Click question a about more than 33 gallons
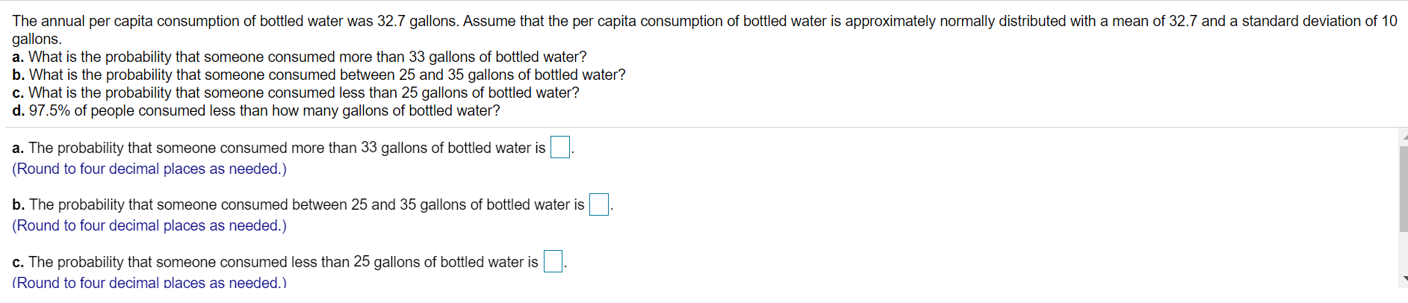The height and width of the screenshot is (303, 1408). [300, 57]
